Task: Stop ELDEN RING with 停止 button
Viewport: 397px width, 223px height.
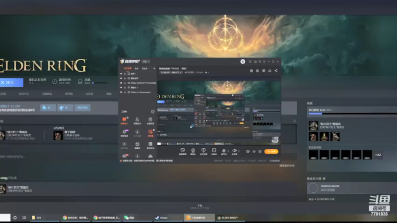Action: [x=11, y=82]
